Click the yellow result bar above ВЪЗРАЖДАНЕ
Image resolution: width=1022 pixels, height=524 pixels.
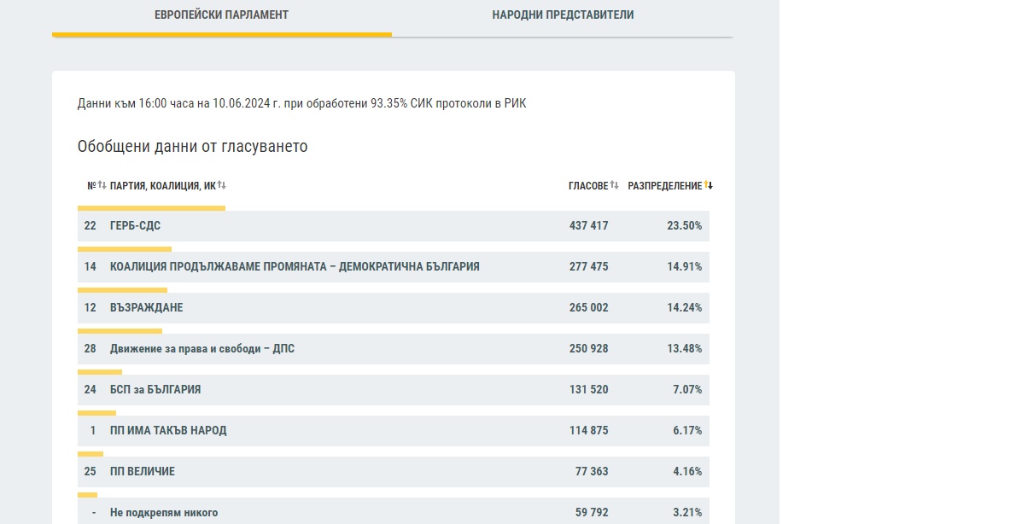122,290
